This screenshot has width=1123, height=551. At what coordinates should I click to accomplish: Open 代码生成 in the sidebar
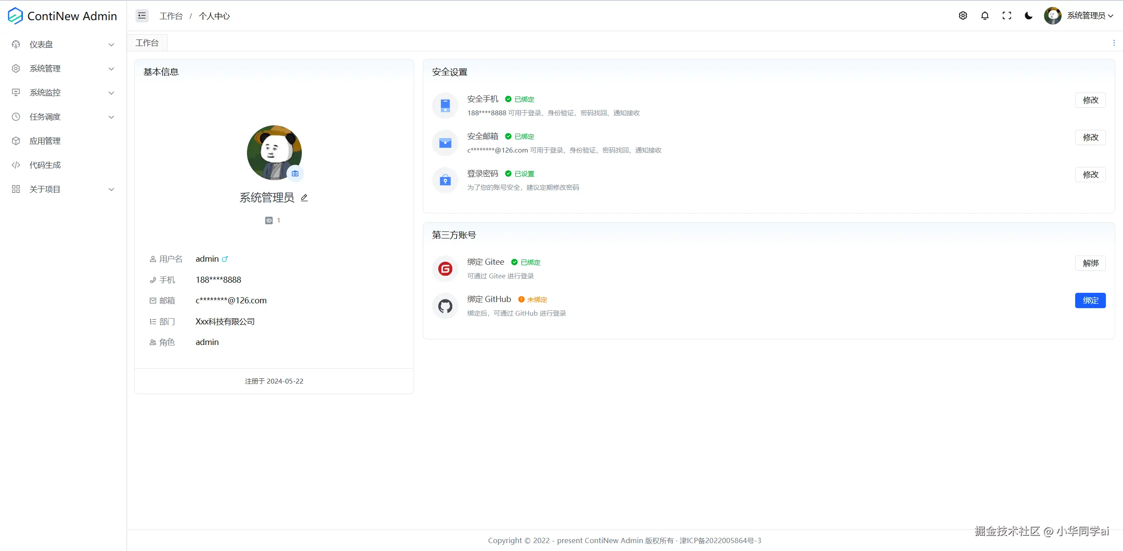pos(45,165)
